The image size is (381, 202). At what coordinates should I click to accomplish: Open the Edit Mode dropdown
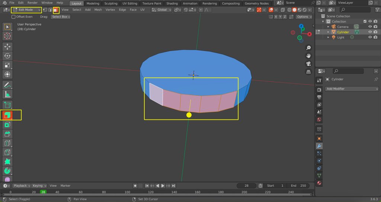tap(26, 10)
